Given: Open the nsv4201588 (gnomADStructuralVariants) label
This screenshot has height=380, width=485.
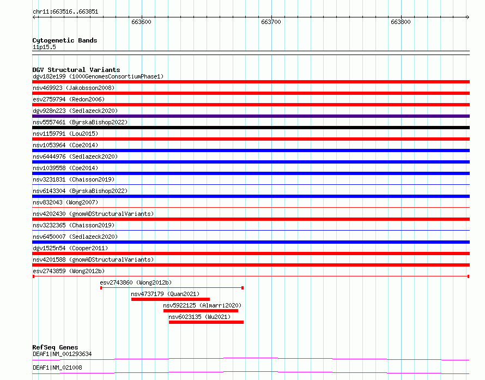Looking at the screenshot, I should coord(93,260).
